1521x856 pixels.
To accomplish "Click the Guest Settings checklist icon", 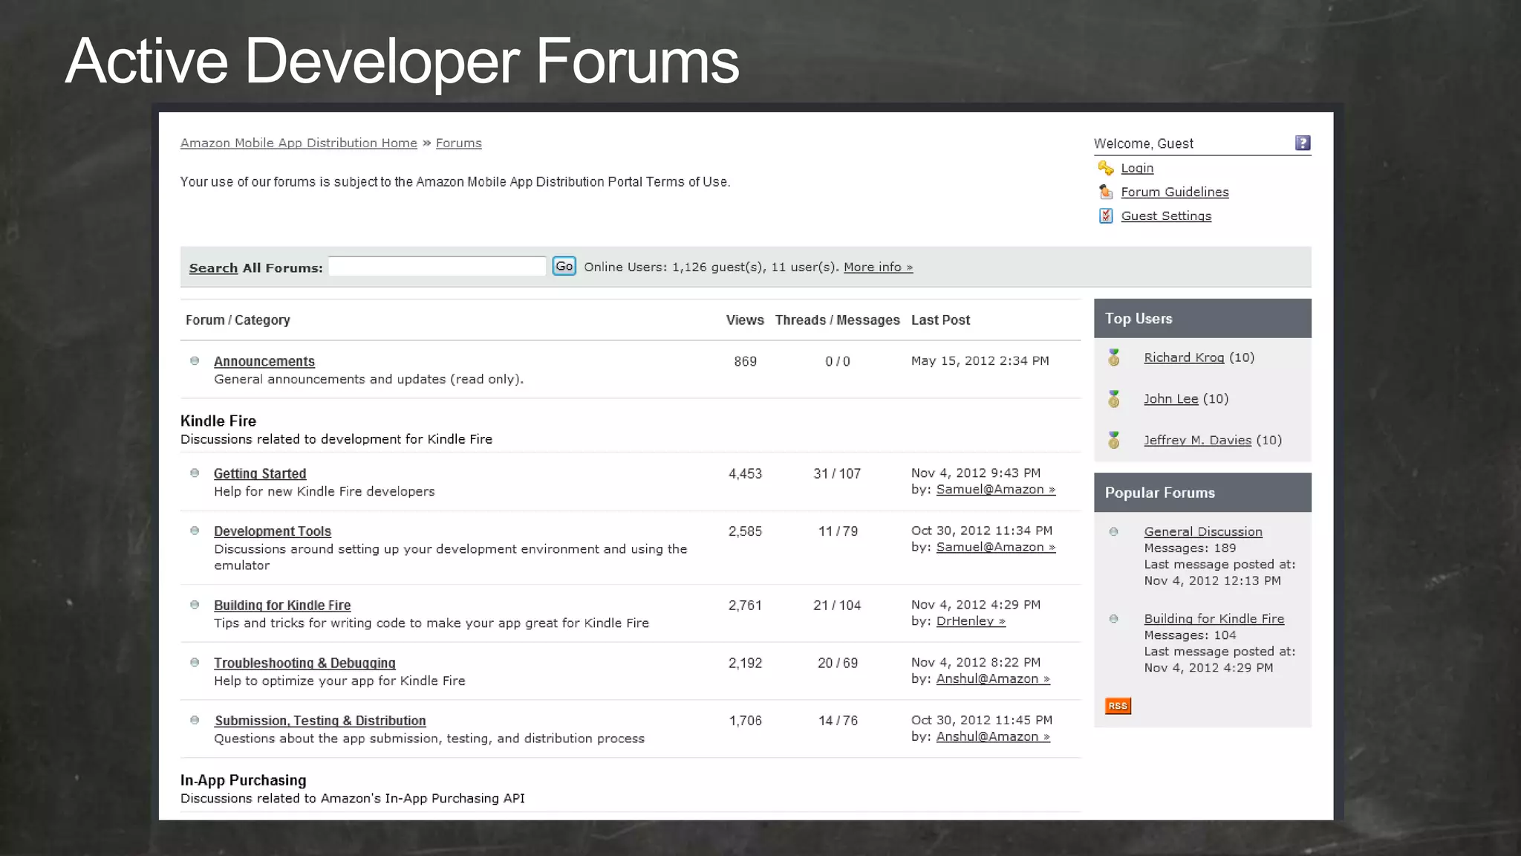I will pos(1106,215).
